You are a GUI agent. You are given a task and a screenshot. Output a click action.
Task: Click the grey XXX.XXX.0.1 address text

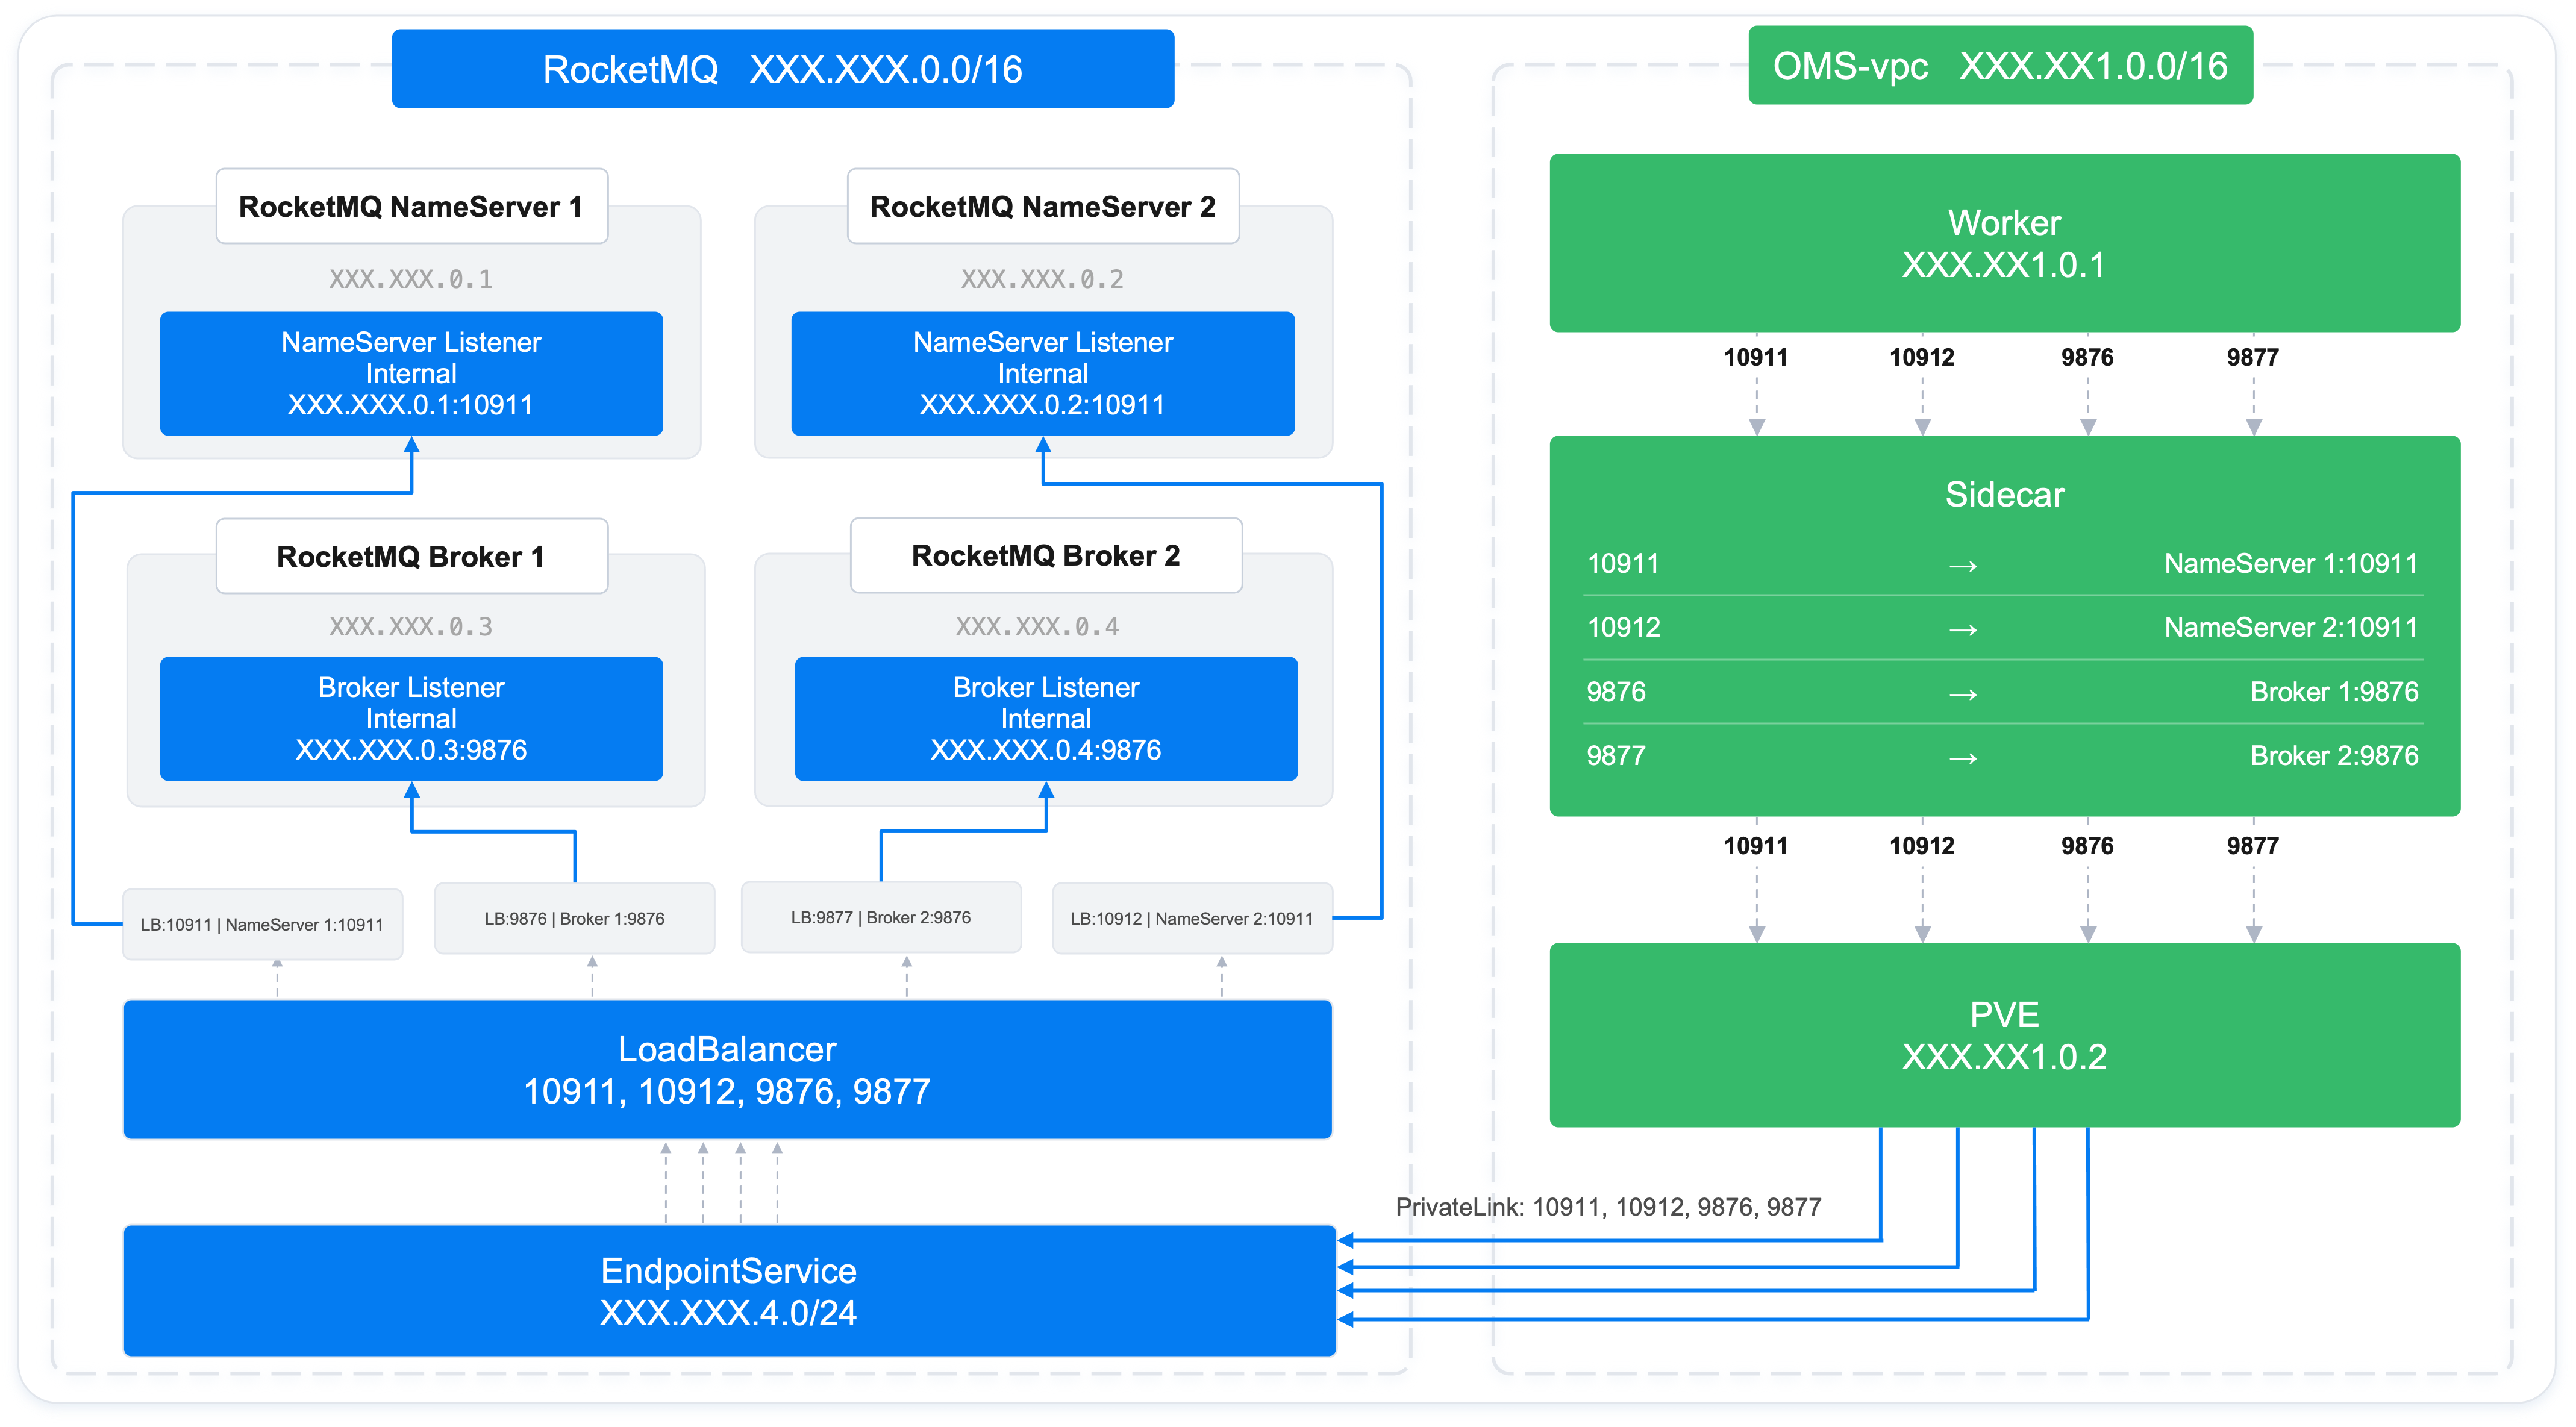pos(411,279)
